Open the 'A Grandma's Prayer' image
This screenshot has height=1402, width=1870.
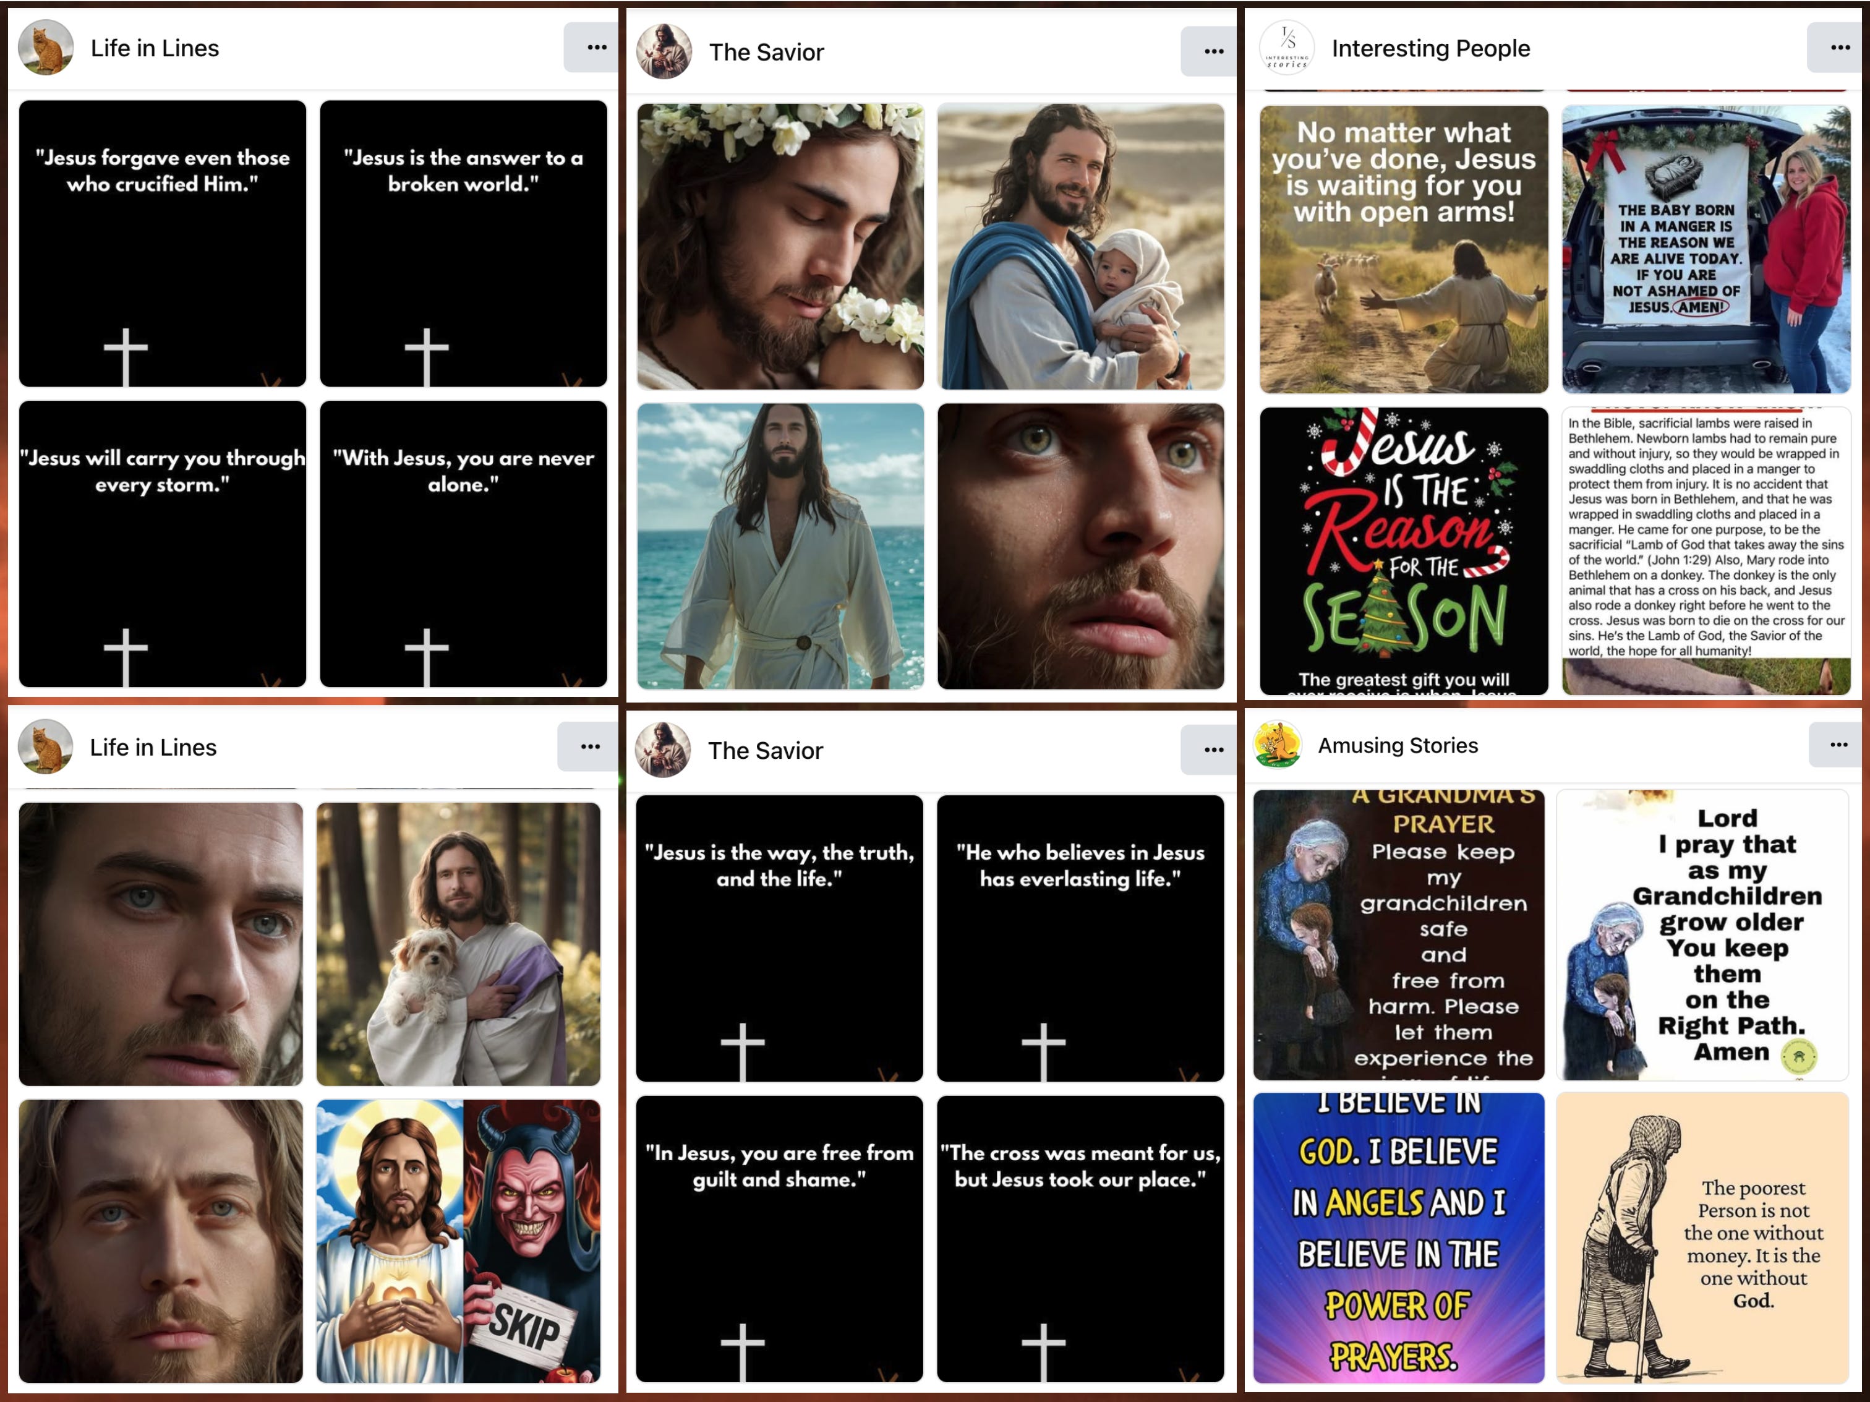tap(1398, 935)
